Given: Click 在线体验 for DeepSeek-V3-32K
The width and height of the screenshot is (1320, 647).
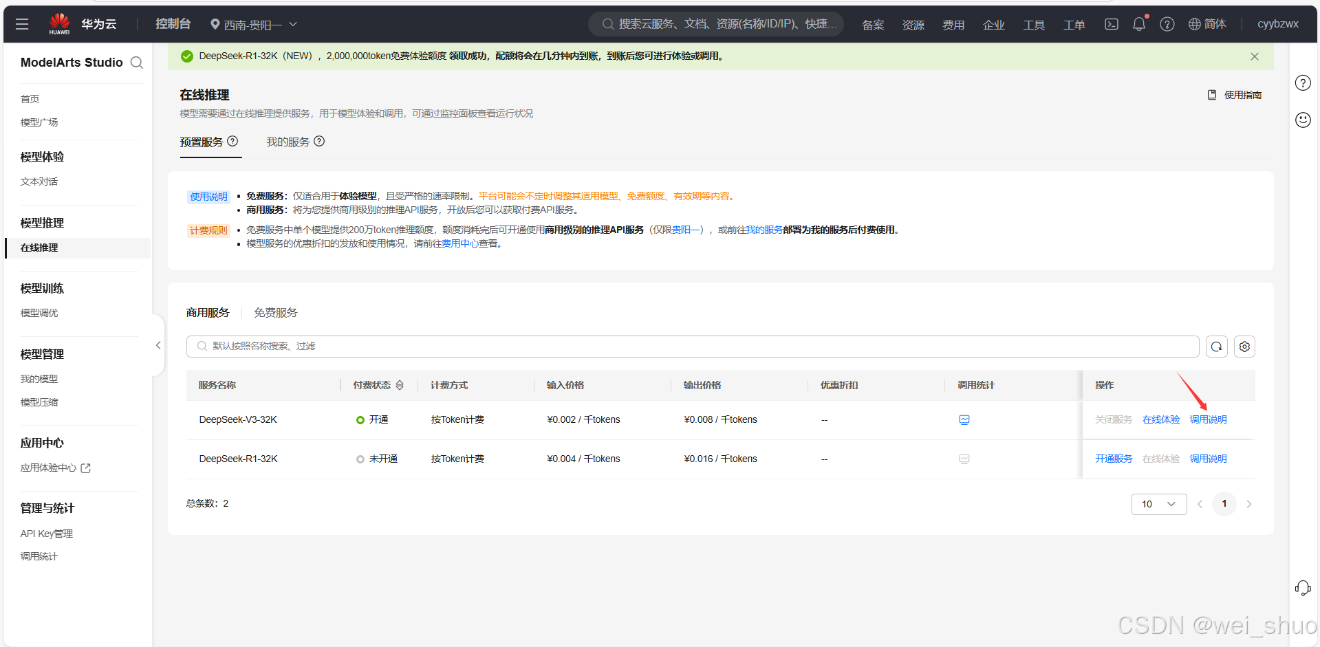Looking at the screenshot, I should 1161,419.
